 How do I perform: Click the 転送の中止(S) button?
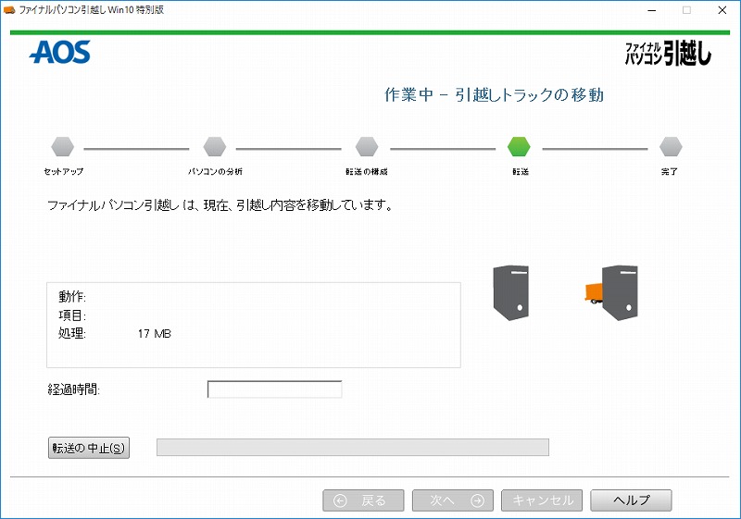tap(89, 448)
